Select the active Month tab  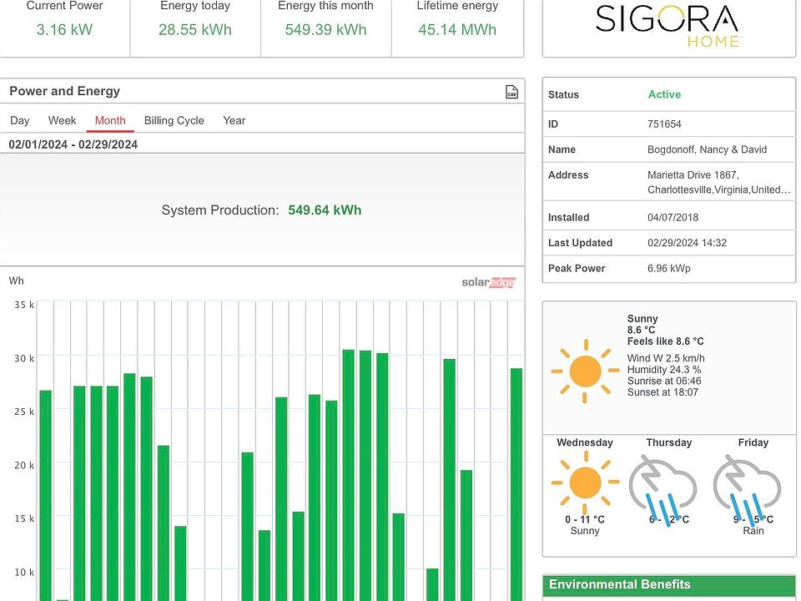110,120
